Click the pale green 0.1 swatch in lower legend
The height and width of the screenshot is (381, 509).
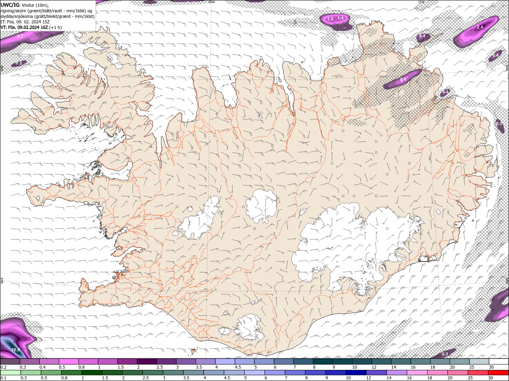(10, 373)
